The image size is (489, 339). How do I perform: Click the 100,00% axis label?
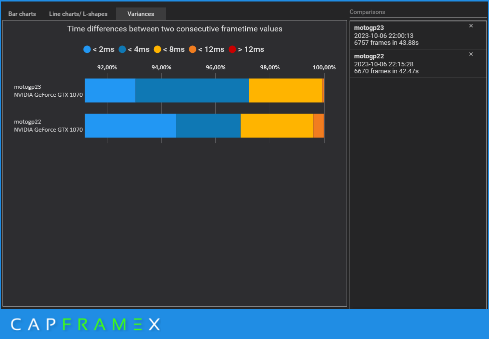coord(324,67)
